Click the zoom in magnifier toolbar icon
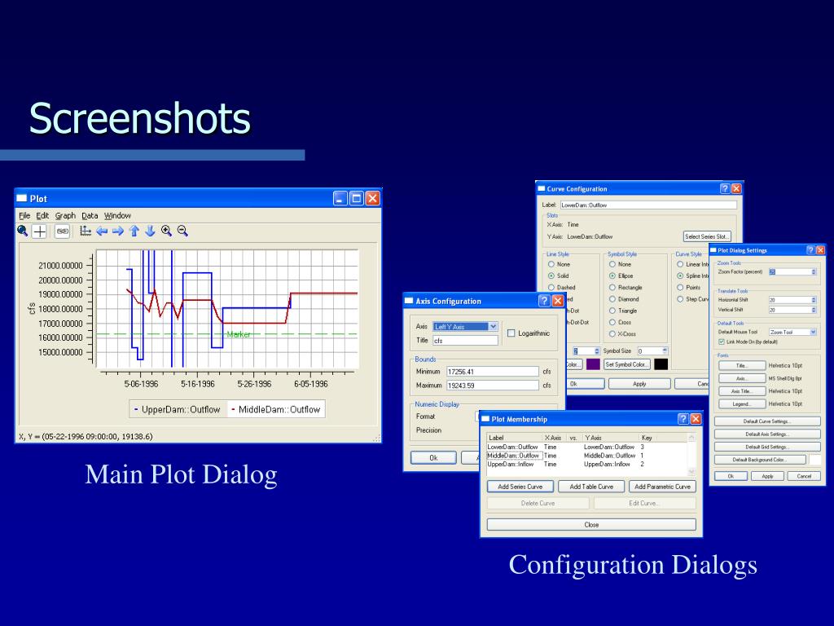 click(x=167, y=231)
